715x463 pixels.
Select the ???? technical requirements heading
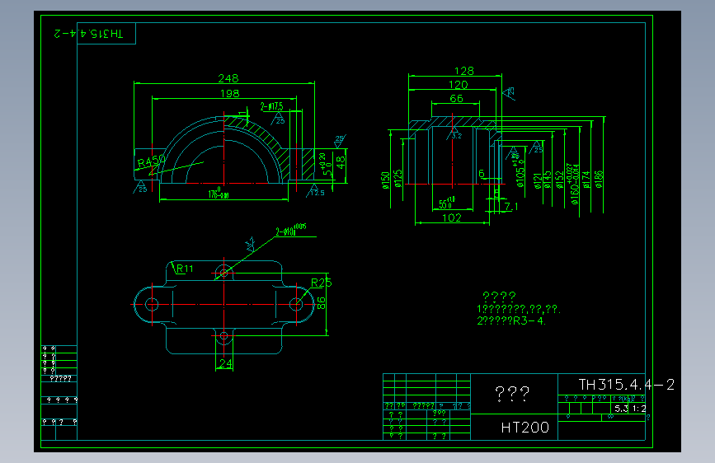499,297
